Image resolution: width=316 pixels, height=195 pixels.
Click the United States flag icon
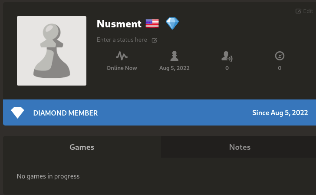click(152, 23)
